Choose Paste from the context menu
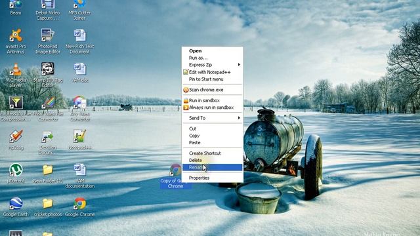This screenshot has height=236, width=420. [213, 143]
